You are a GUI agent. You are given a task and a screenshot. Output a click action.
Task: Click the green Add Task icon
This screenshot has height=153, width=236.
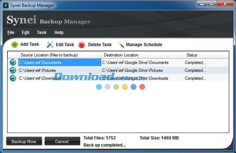pyautogui.click(x=15, y=45)
